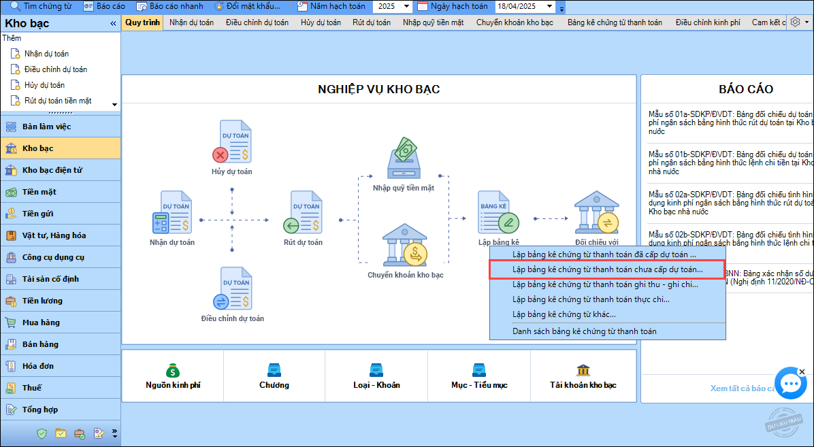The width and height of the screenshot is (814, 447).
Task: Select the Quy trình tab
Action: pyautogui.click(x=143, y=22)
